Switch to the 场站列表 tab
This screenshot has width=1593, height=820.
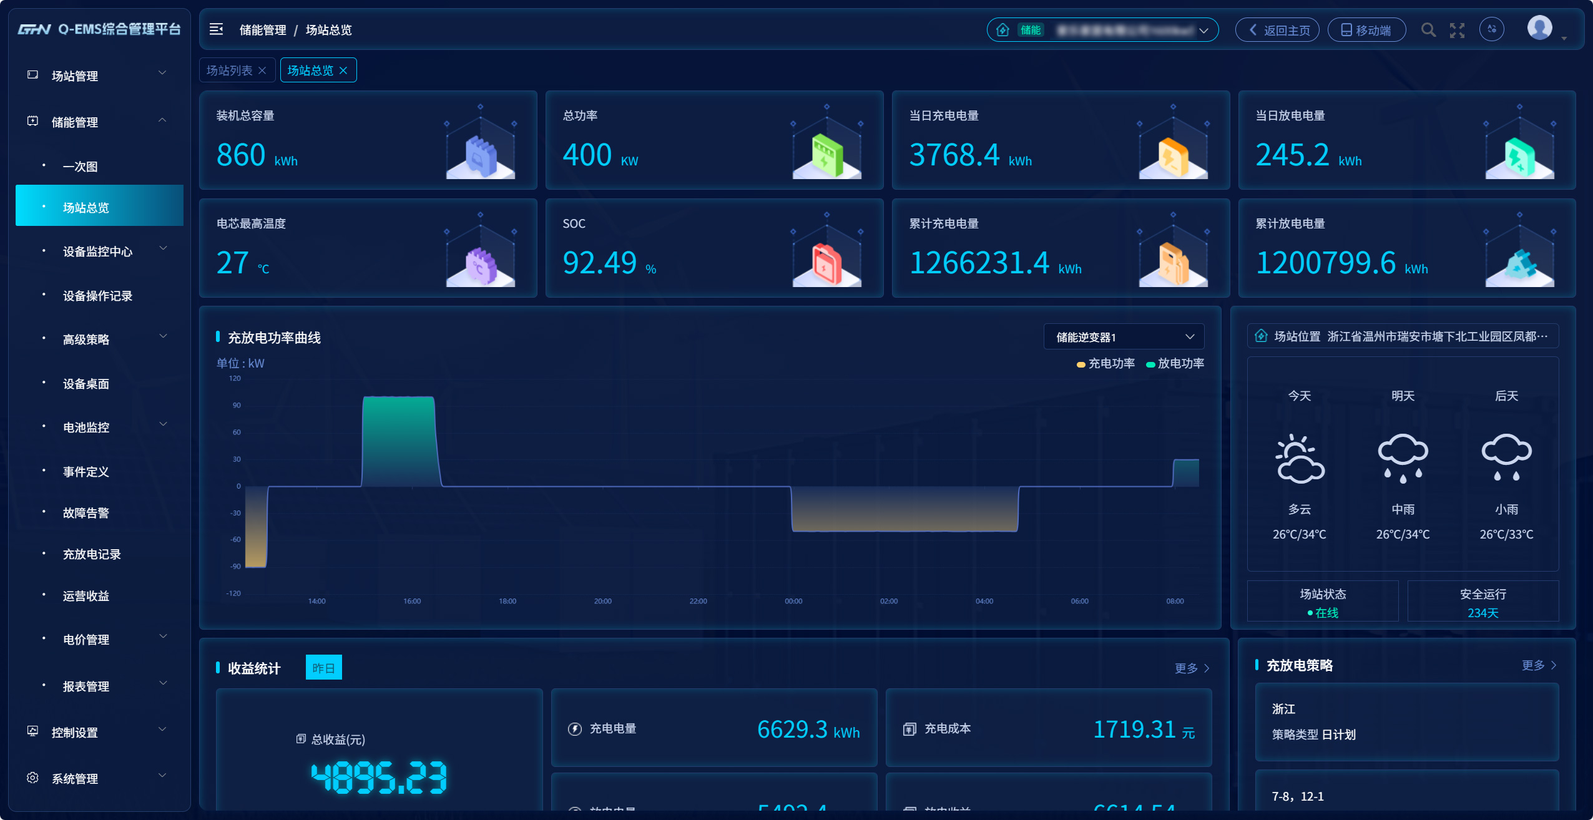[x=230, y=71]
